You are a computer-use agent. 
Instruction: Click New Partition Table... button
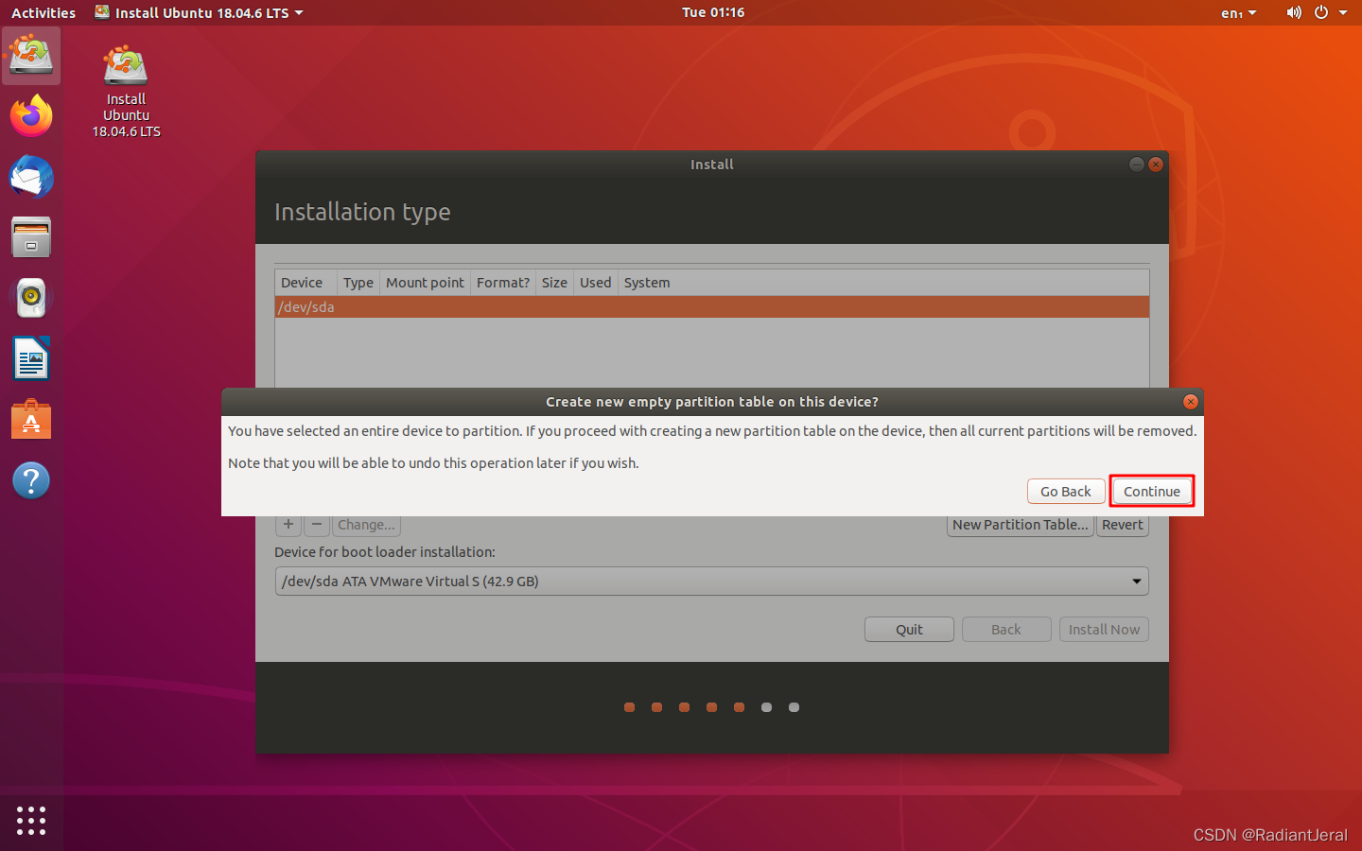pos(1021,525)
